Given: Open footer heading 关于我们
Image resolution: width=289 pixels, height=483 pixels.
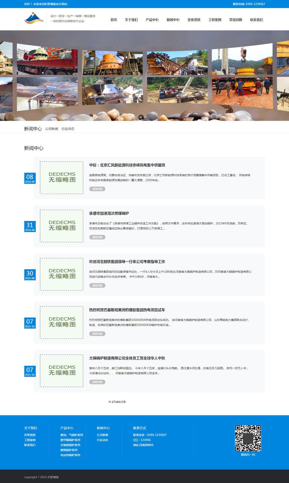Looking at the screenshot, I should (31, 428).
